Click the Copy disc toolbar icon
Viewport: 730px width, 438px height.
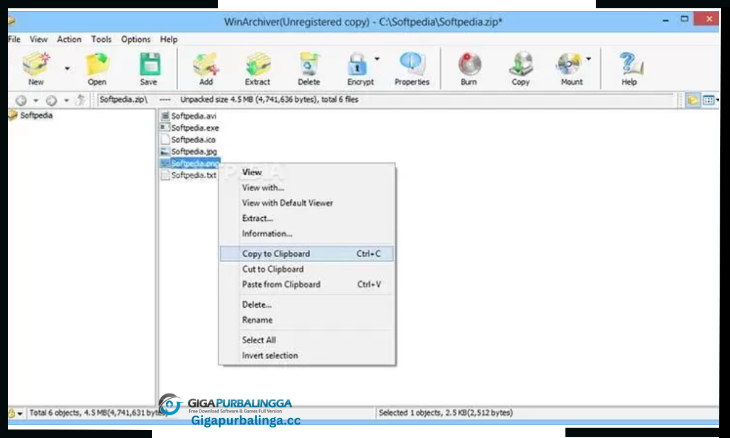click(521, 64)
